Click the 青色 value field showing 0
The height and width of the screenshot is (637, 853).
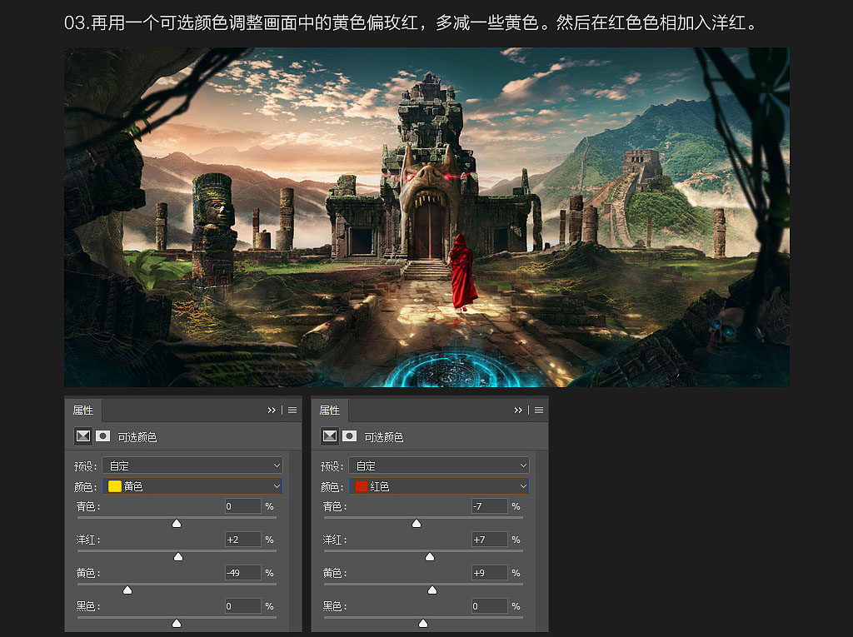[x=242, y=506]
